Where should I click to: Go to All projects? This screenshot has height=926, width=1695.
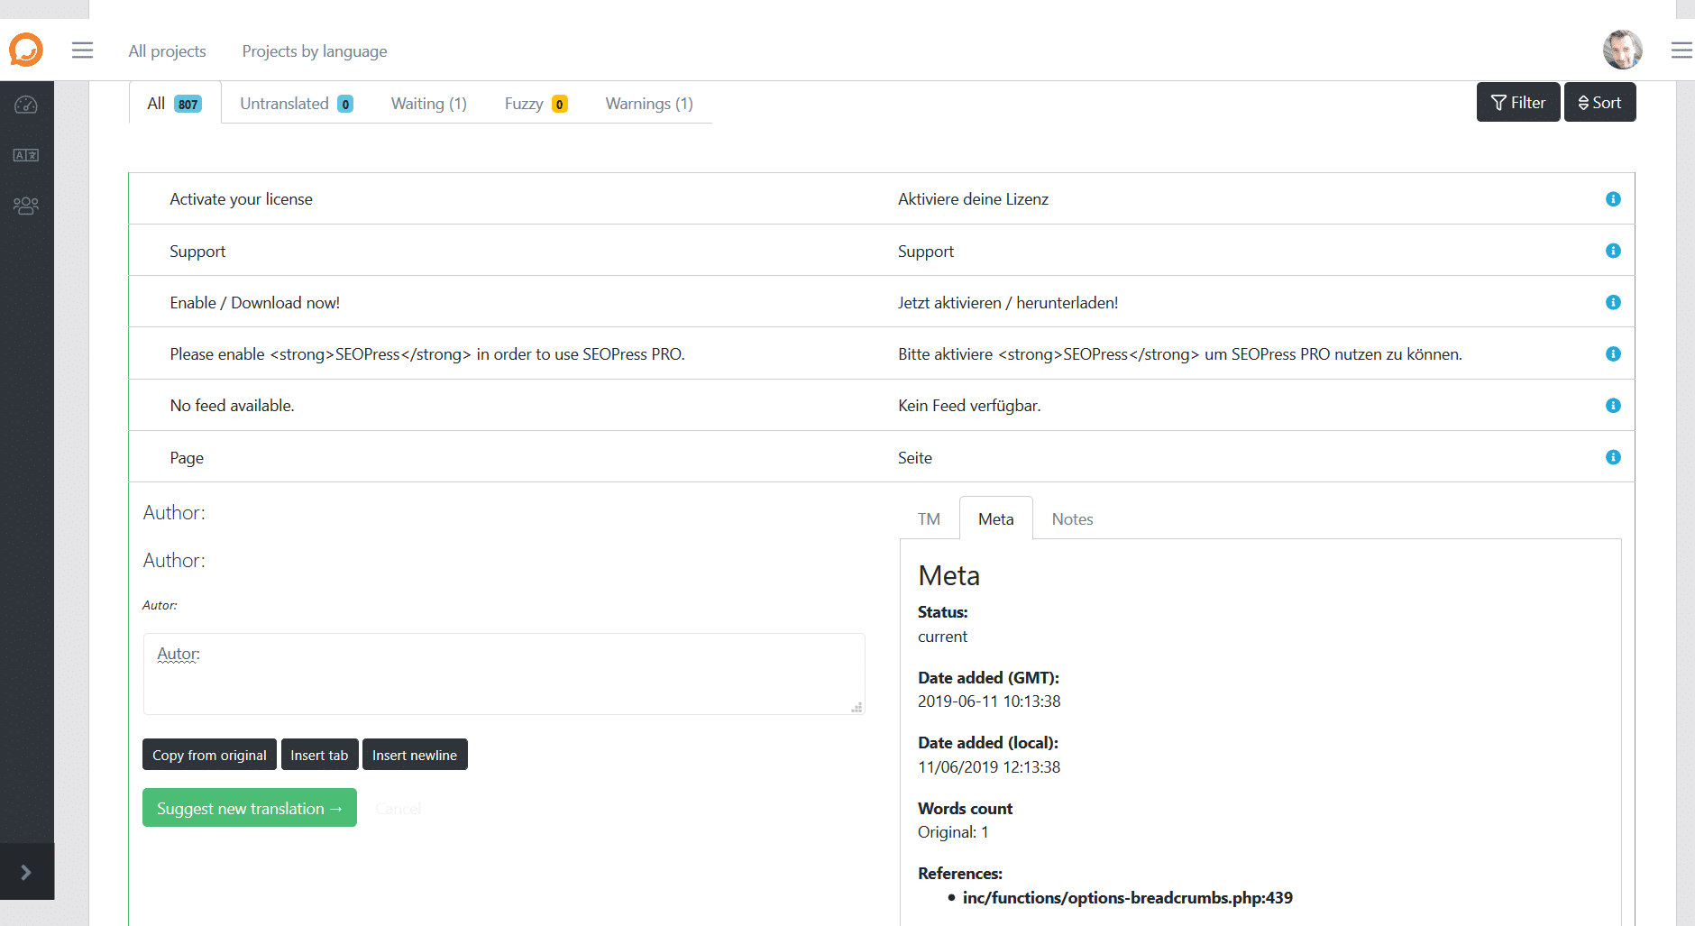167,51
